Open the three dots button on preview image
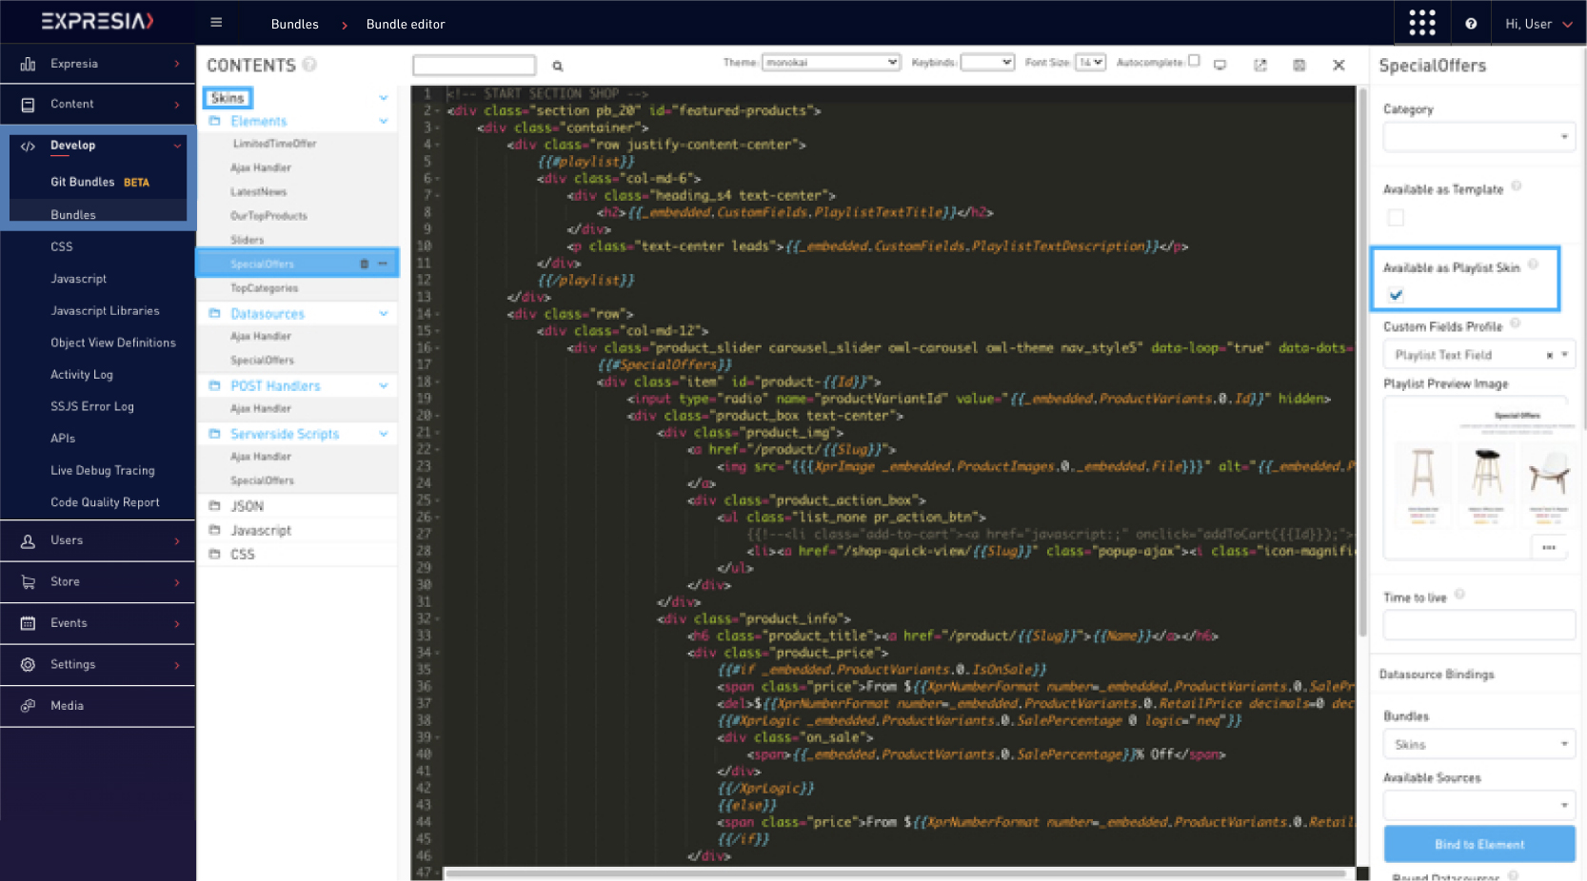The height and width of the screenshot is (881, 1587). (x=1549, y=547)
